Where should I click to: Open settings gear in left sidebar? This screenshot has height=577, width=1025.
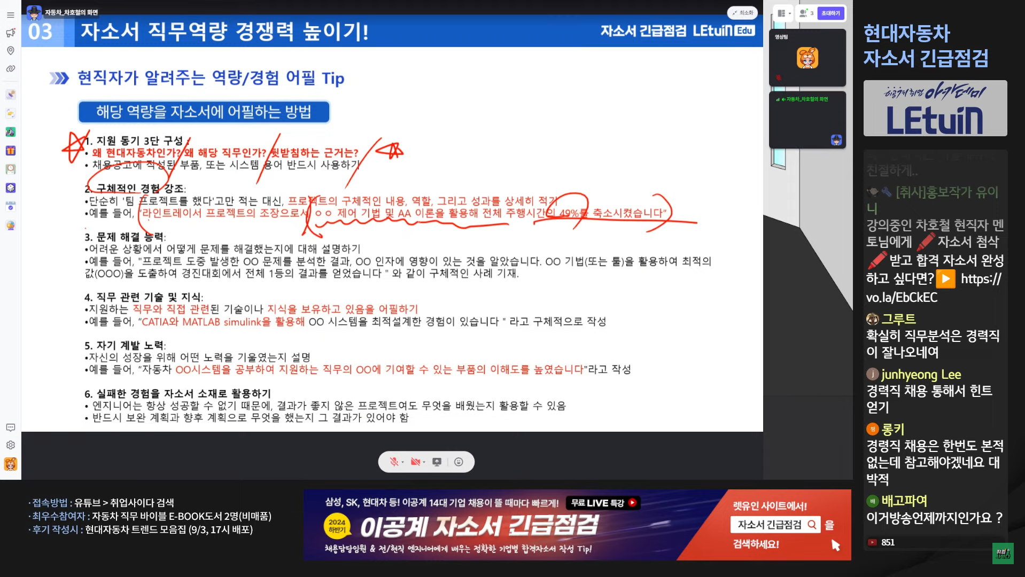[10, 445]
